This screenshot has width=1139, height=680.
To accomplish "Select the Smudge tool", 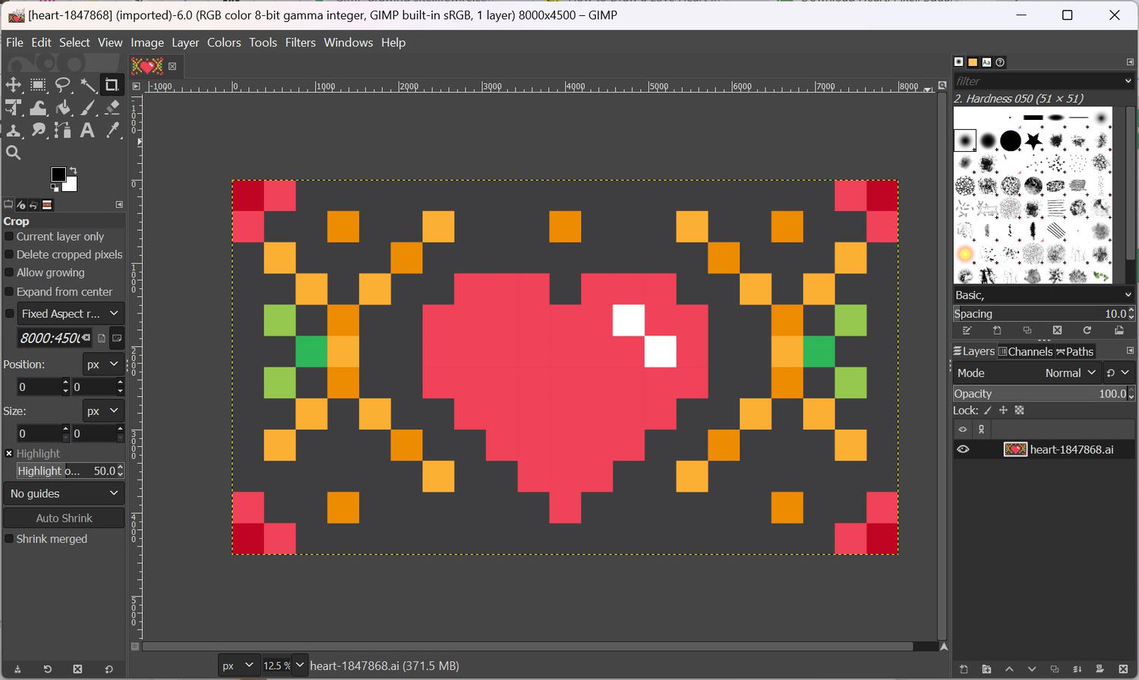I will [x=38, y=131].
